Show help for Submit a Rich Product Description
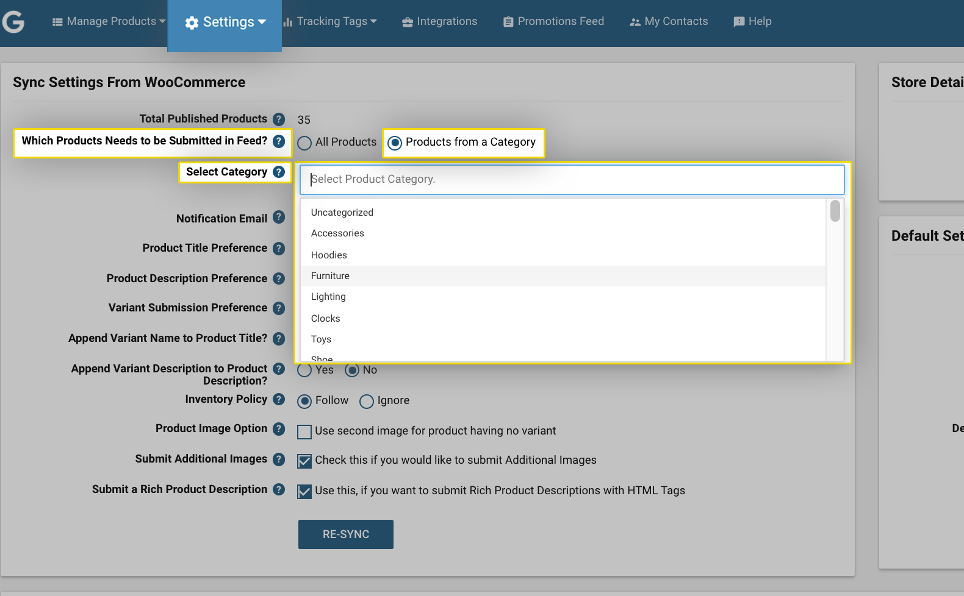964x596 pixels. (x=279, y=489)
